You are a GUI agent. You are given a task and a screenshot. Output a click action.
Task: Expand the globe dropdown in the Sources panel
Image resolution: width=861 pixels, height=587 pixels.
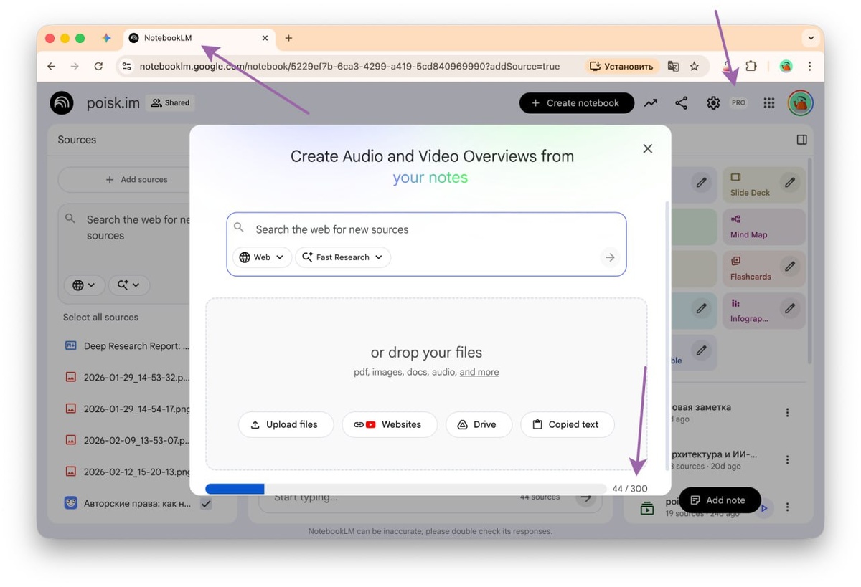[x=84, y=285]
